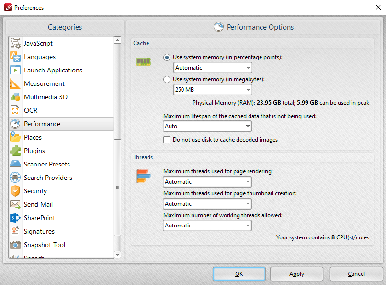Open the 250 MB memory dropdown
This screenshot has width=386, height=285.
[x=213, y=90]
